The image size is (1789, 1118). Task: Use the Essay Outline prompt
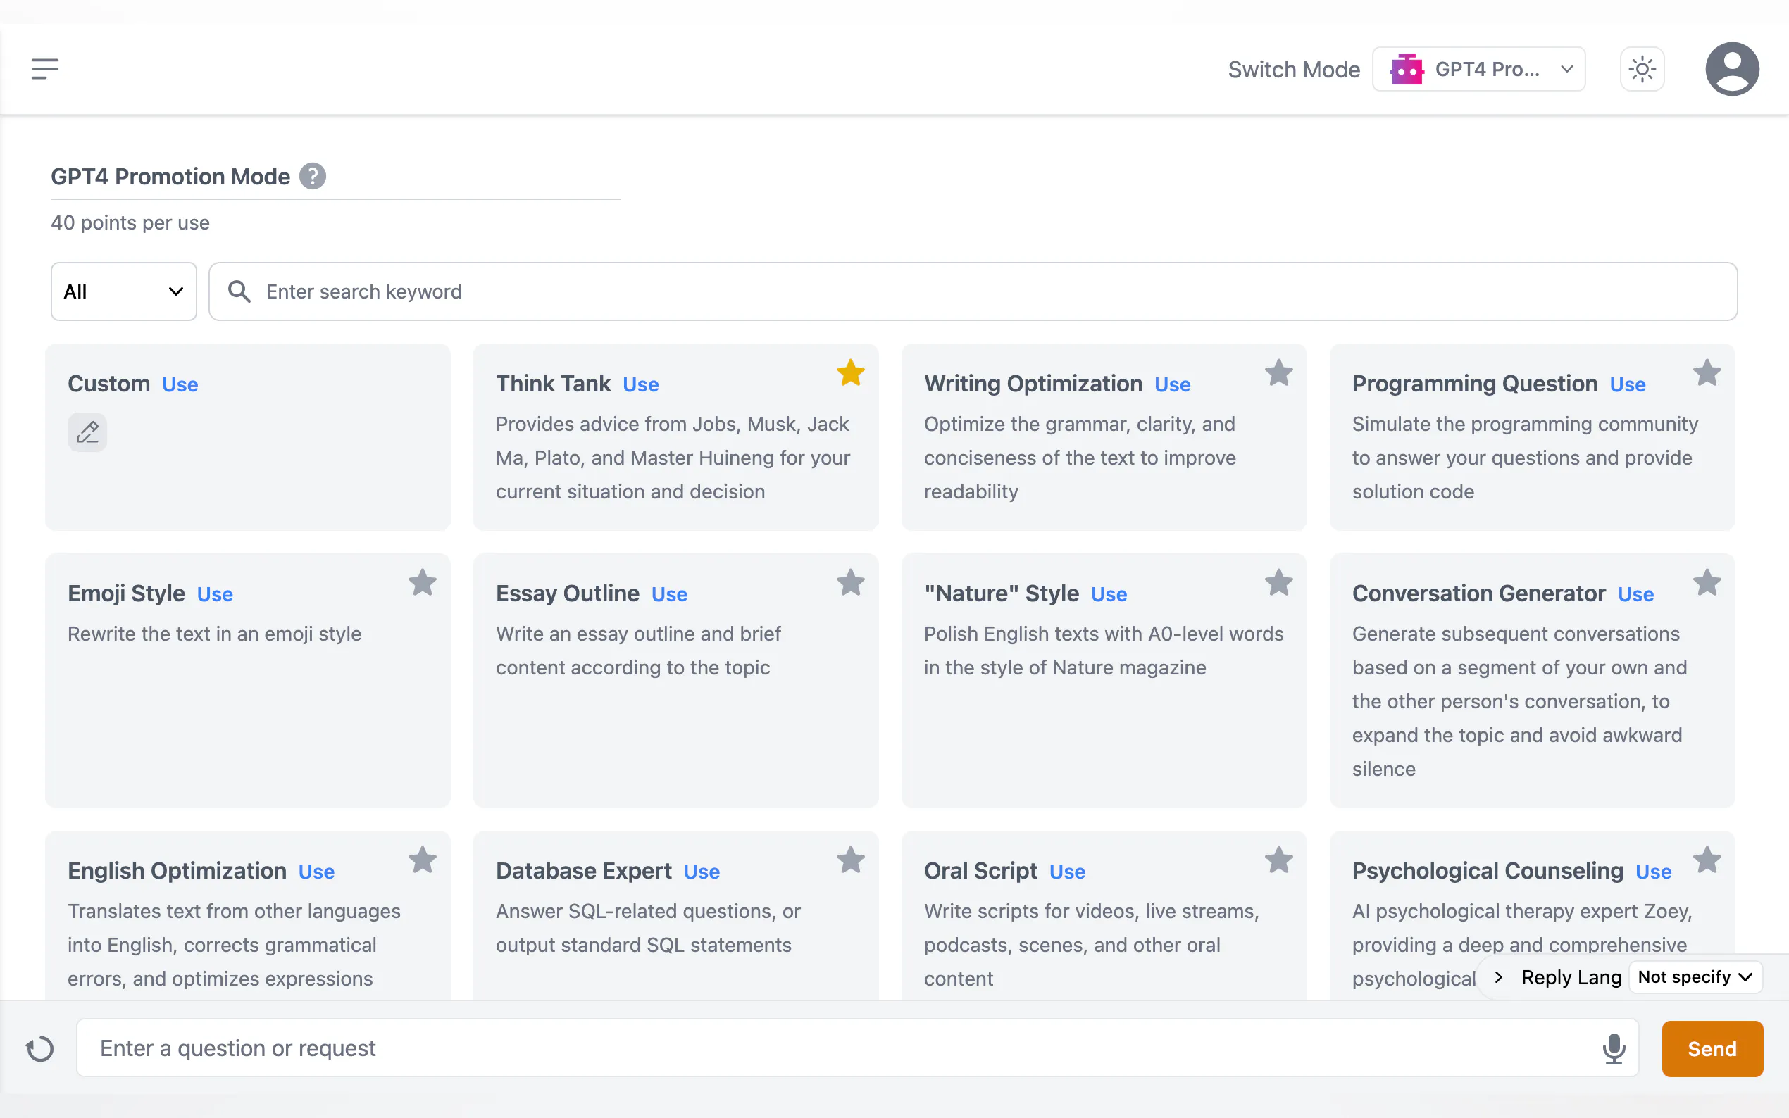(x=668, y=594)
